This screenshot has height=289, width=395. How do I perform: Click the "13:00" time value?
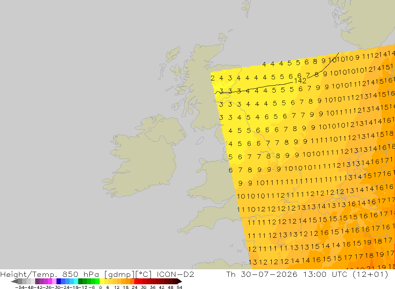(315, 274)
